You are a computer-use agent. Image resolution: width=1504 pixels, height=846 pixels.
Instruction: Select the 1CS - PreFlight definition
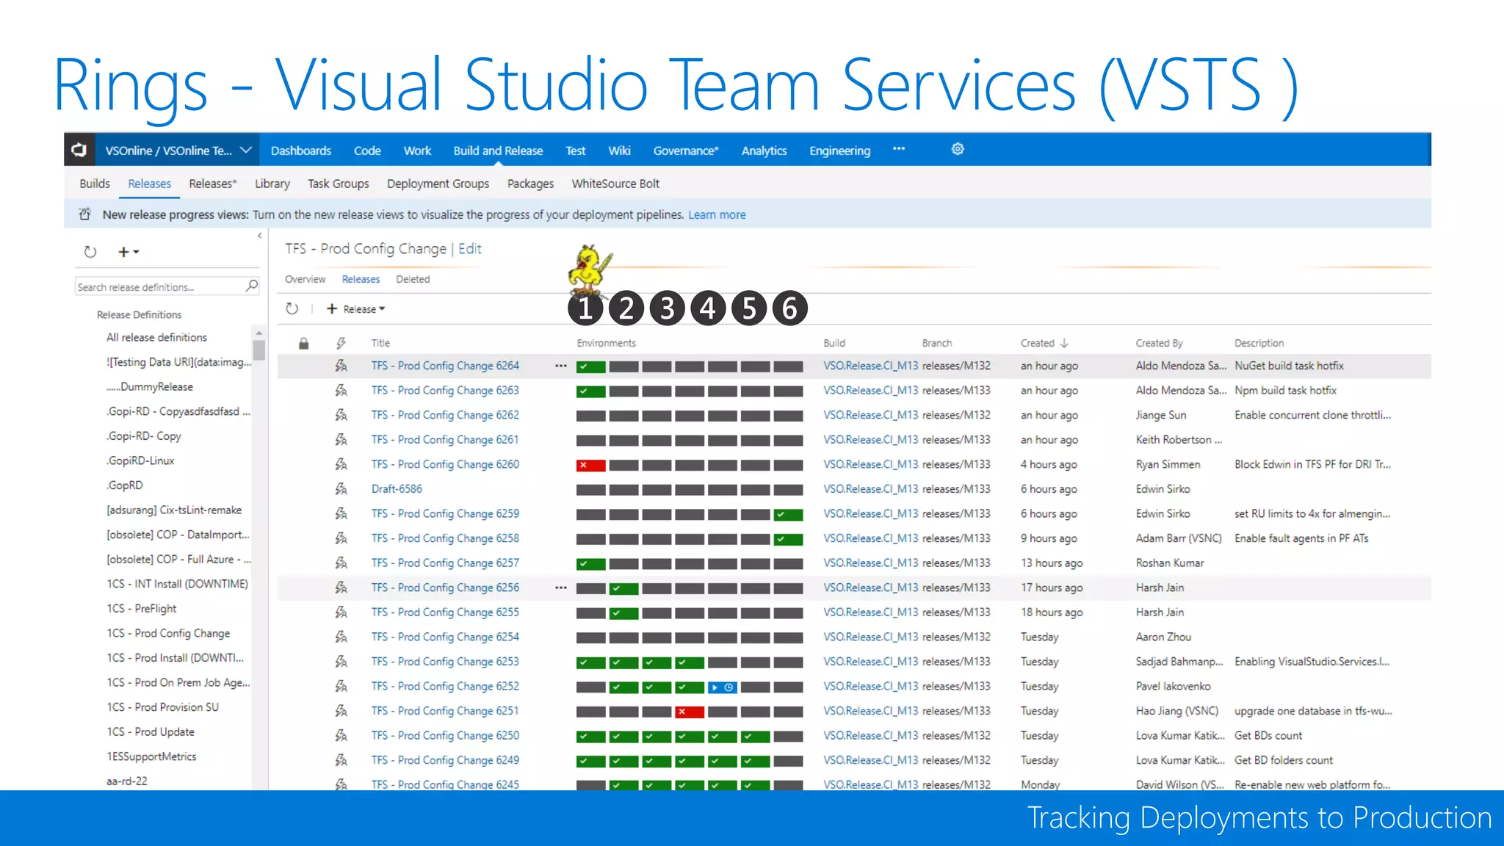point(142,609)
